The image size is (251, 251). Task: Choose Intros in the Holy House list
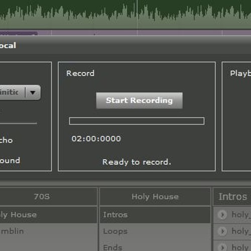155,215
